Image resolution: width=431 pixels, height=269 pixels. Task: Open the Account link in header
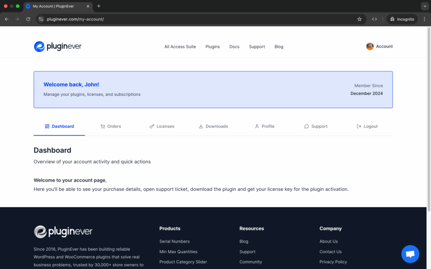coord(384,46)
